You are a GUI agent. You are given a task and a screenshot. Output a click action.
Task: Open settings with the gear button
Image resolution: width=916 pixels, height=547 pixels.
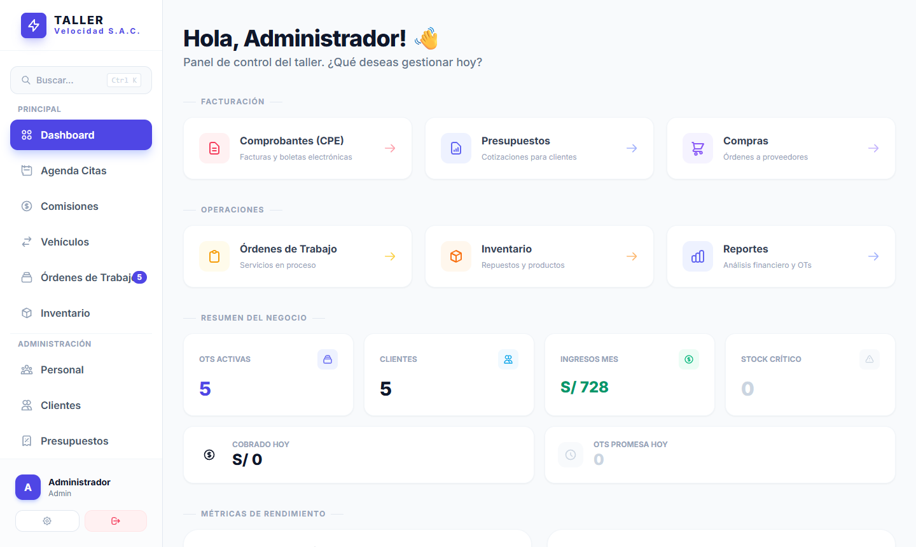(x=47, y=521)
